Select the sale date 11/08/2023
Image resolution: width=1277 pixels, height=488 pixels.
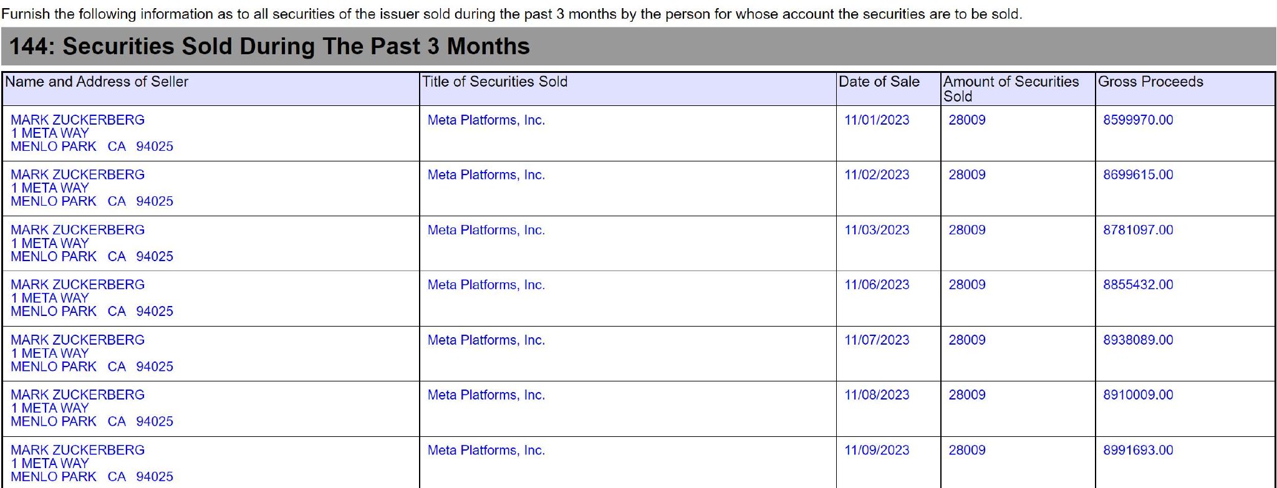click(x=877, y=395)
